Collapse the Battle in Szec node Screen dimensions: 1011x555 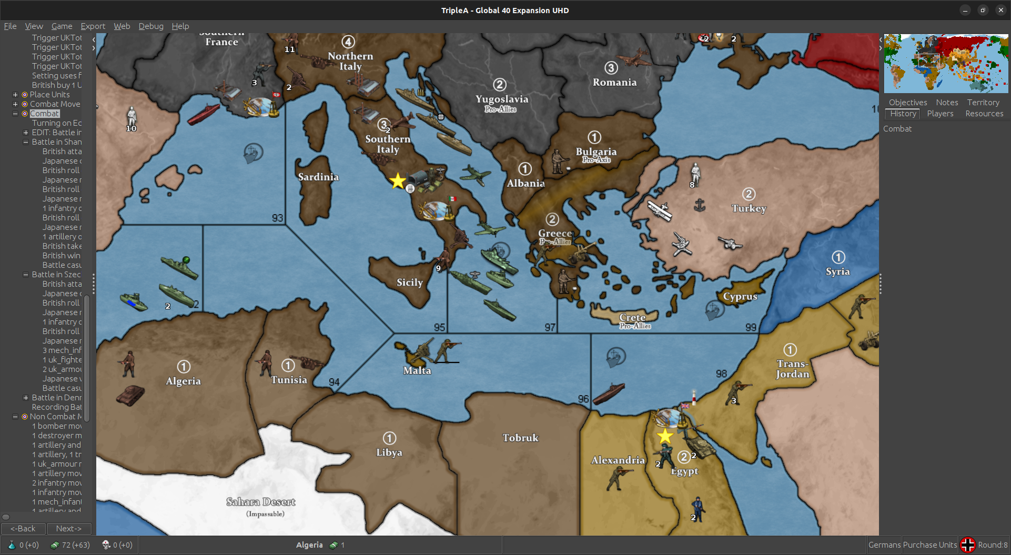coord(26,275)
